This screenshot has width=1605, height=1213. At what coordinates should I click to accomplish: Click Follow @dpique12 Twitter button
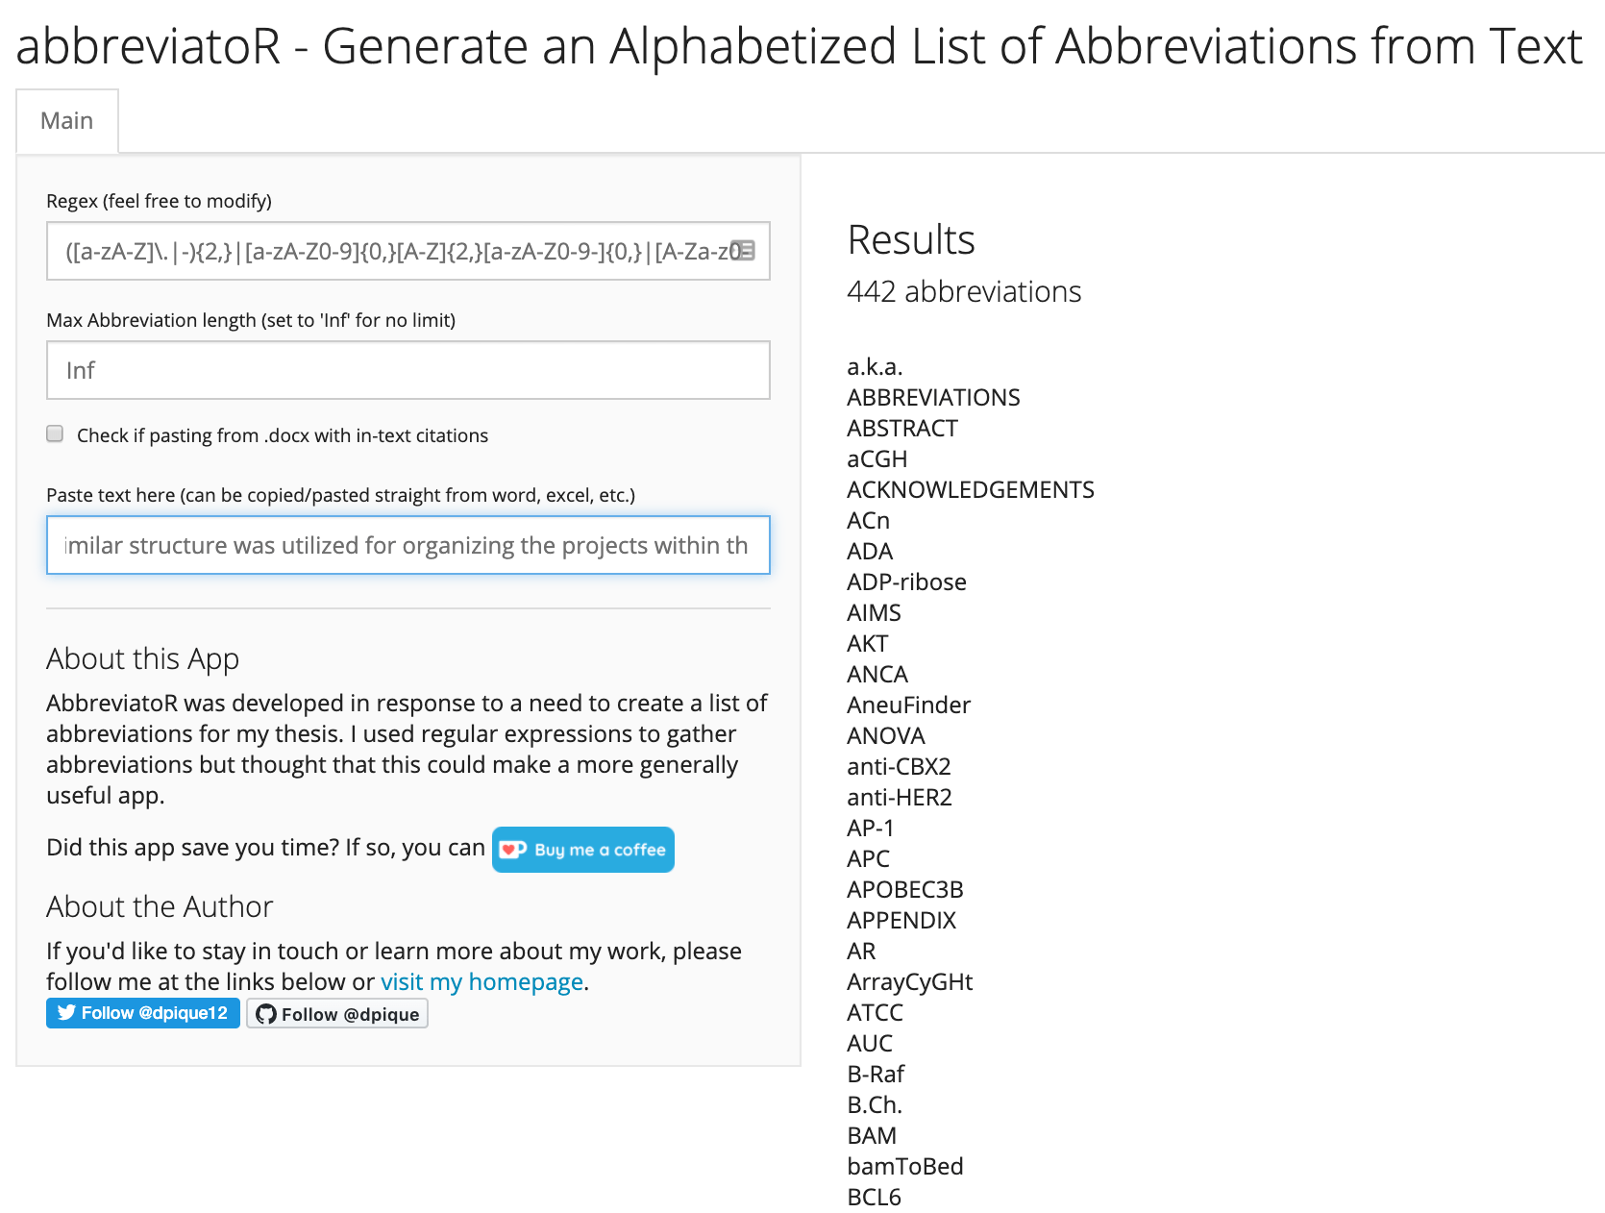click(143, 1013)
